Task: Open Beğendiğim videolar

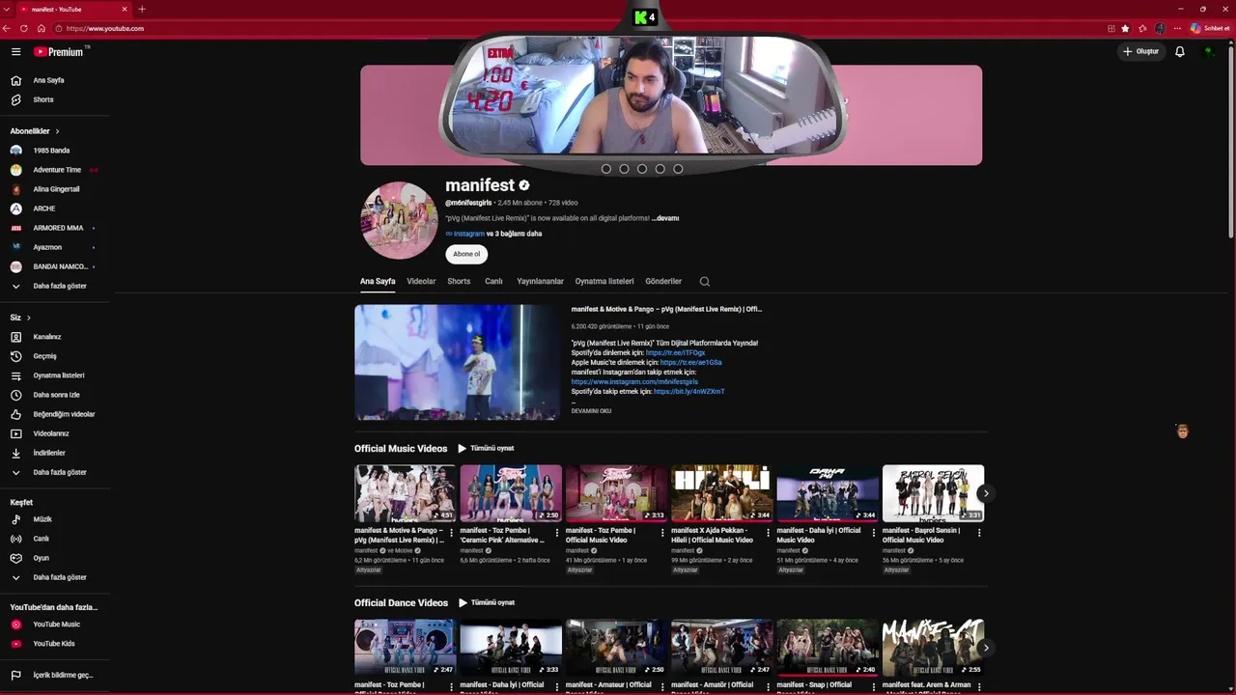Action: point(55,414)
